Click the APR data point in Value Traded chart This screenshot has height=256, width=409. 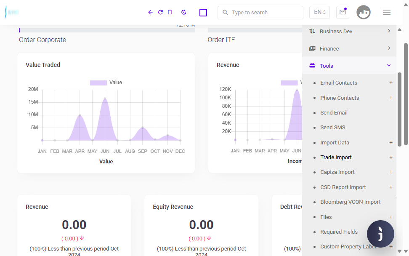[80, 115]
